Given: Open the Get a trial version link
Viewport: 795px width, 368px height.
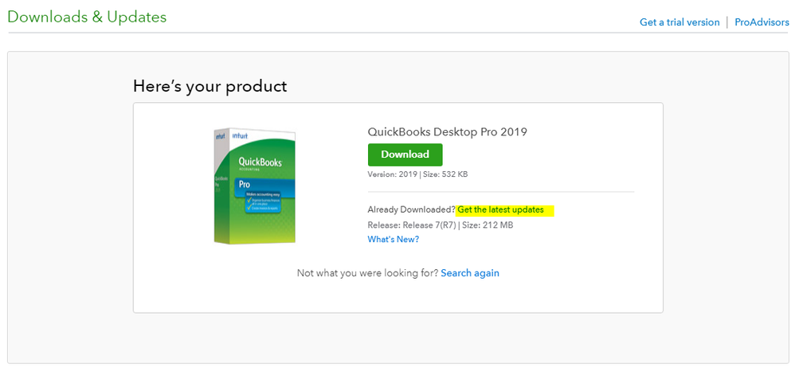Looking at the screenshot, I should (x=679, y=22).
